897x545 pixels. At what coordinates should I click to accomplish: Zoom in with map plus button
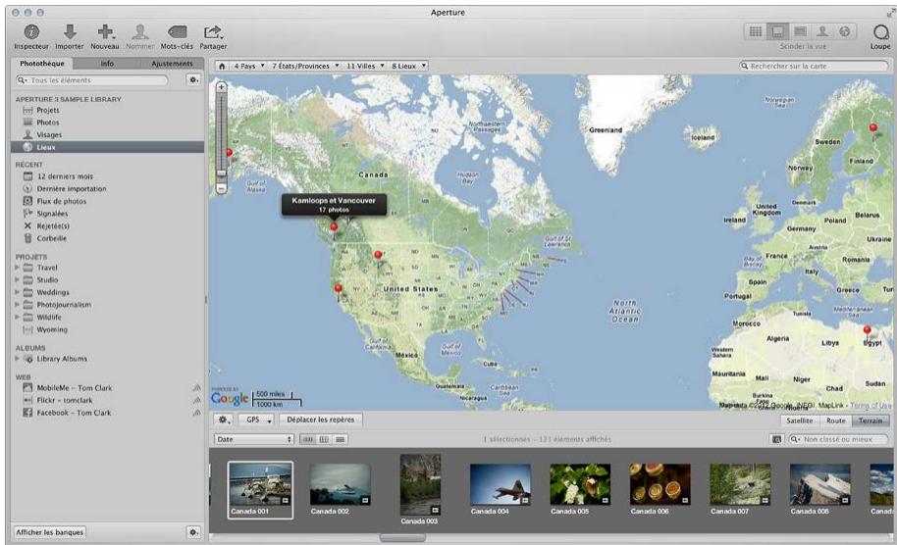click(222, 87)
